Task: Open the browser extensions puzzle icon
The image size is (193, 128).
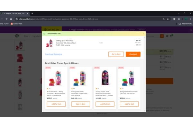Action: [179, 19]
